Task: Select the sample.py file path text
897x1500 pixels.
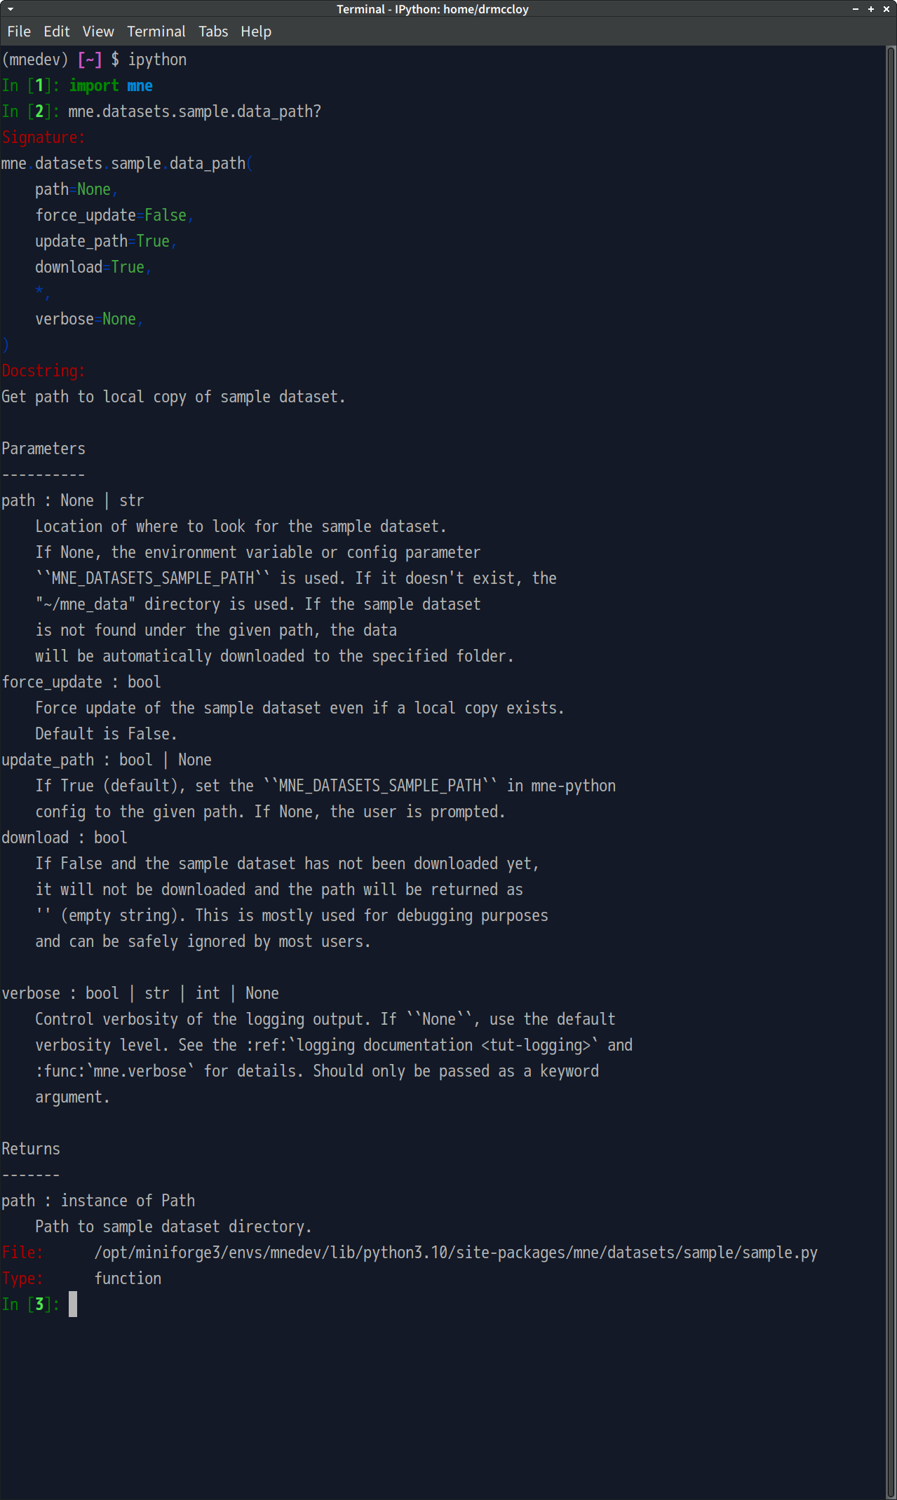Action: click(456, 1253)
